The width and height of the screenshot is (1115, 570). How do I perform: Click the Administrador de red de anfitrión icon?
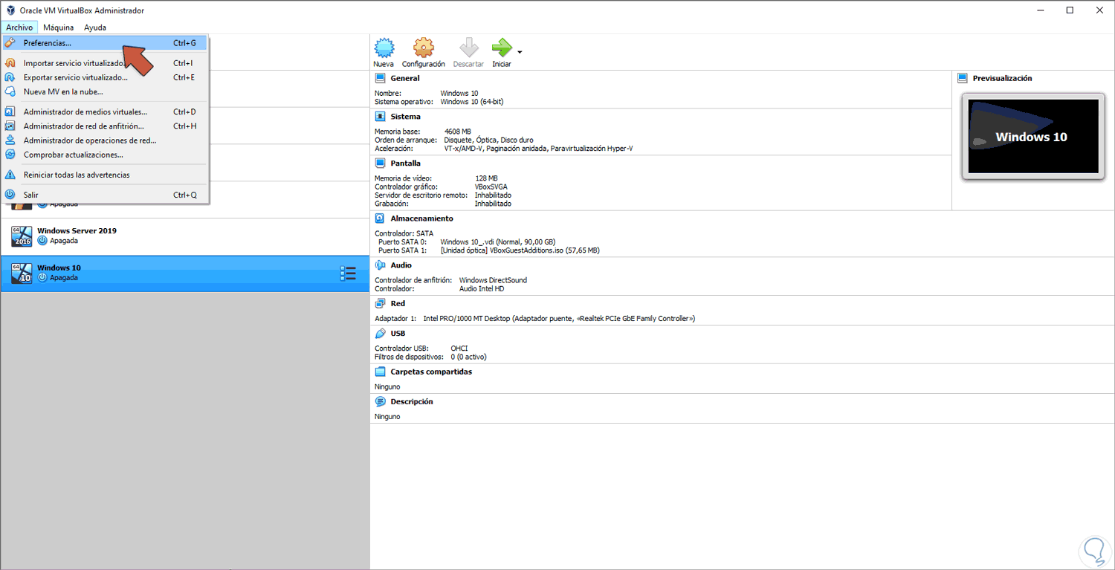tap(10, 126)
